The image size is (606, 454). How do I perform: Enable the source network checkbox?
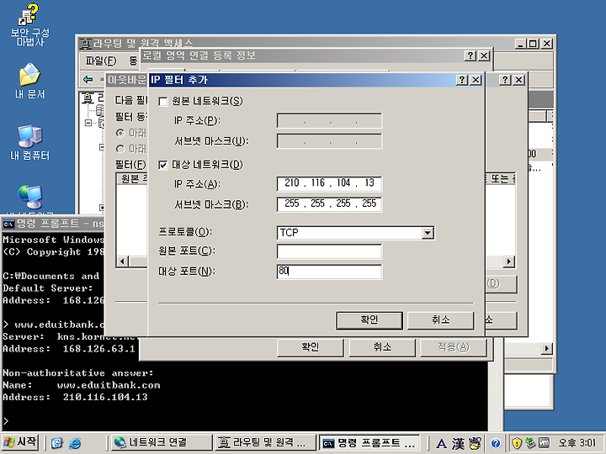163,102
